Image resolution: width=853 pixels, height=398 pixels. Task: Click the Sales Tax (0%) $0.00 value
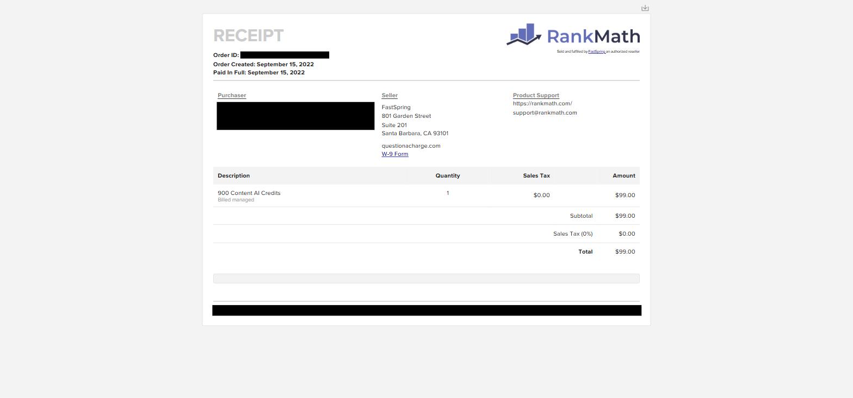click(627, 234)
